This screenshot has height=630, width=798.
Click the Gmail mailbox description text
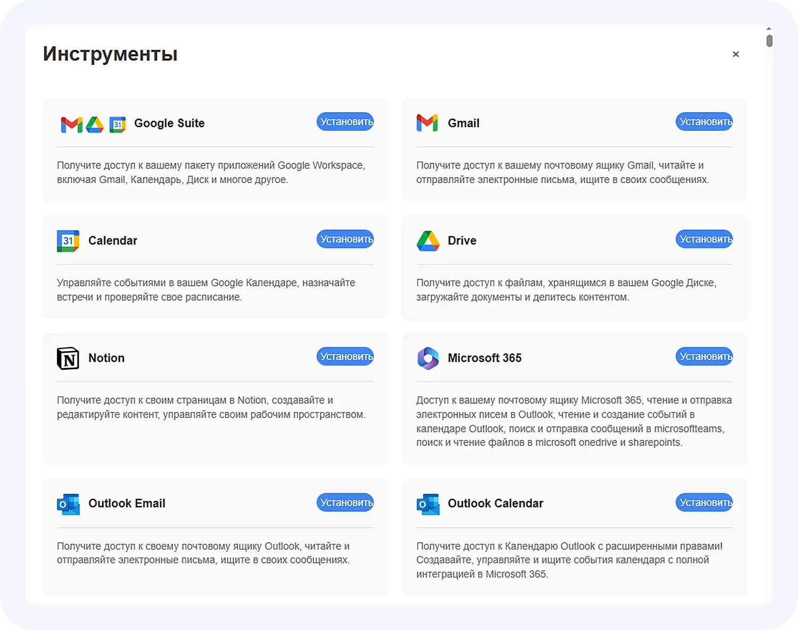click(563, 172)
